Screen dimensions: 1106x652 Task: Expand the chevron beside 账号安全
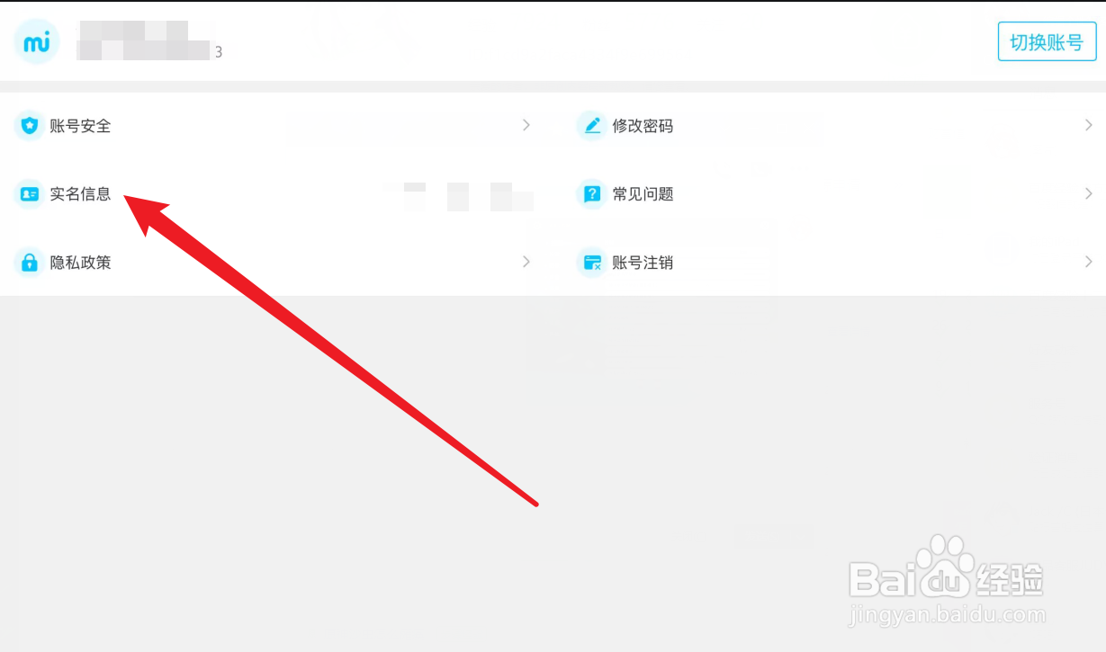coord(526,125)
